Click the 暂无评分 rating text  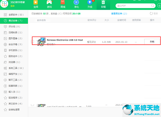[91, 42]
